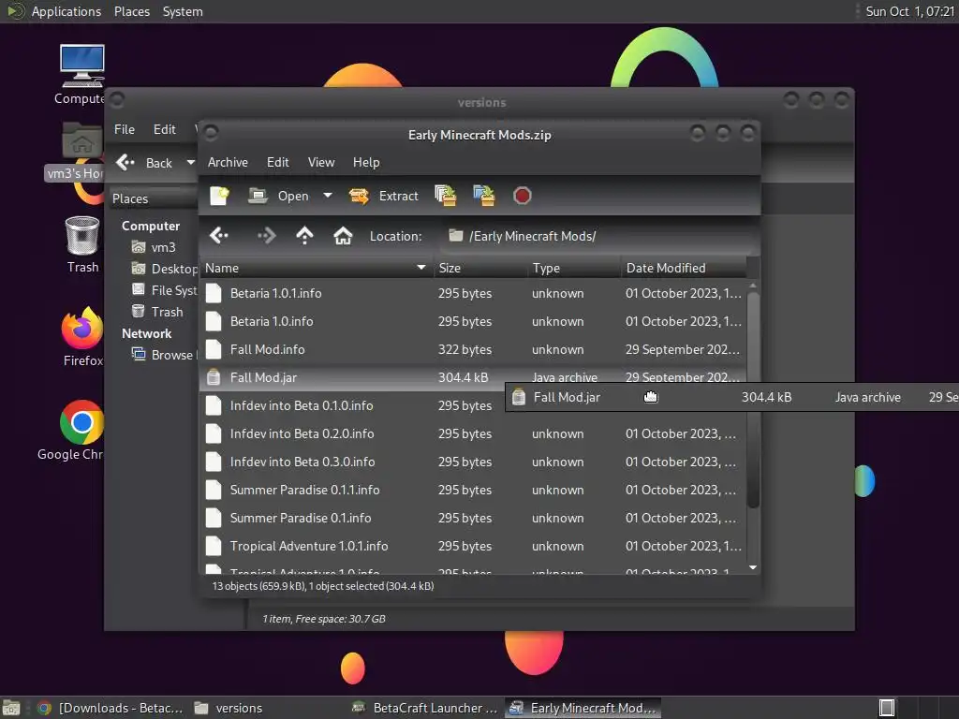The height and width of the screenshot is (719, 959).
Task: Switch to Downloads - Betacraft Chrome taskbar item
Action: (x=111, y=708)
